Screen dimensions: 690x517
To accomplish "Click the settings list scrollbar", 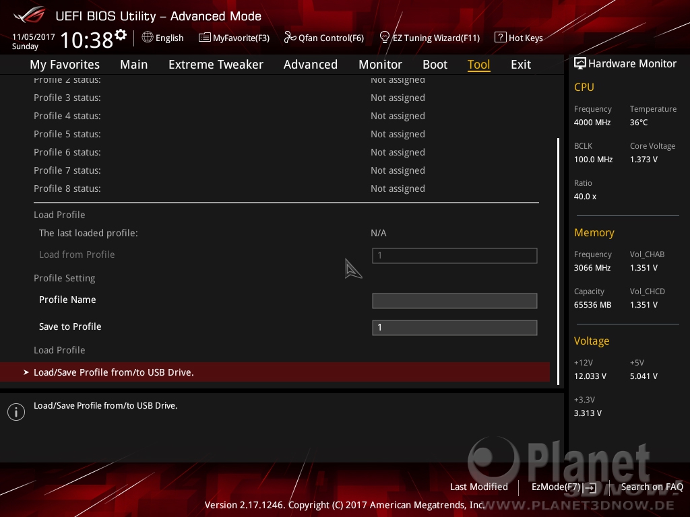I will coord(558,262).
